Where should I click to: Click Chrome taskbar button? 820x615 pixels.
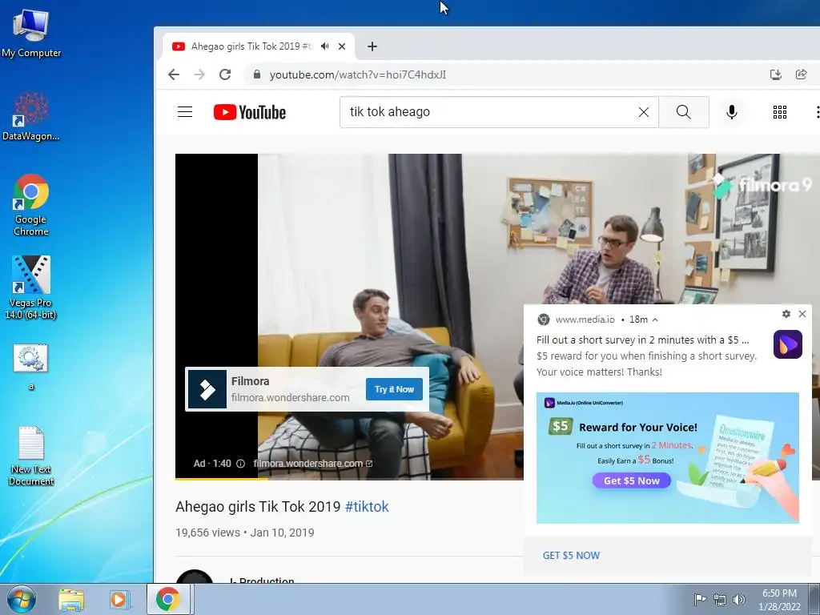(168, 599)
